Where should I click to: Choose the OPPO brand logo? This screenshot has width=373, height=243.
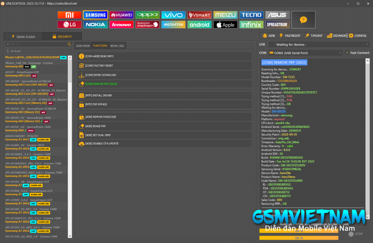[x=147, y=15]
